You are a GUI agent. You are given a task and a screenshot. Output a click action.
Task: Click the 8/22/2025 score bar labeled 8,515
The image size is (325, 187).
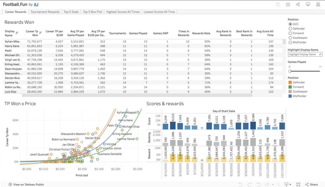(173, 126)
